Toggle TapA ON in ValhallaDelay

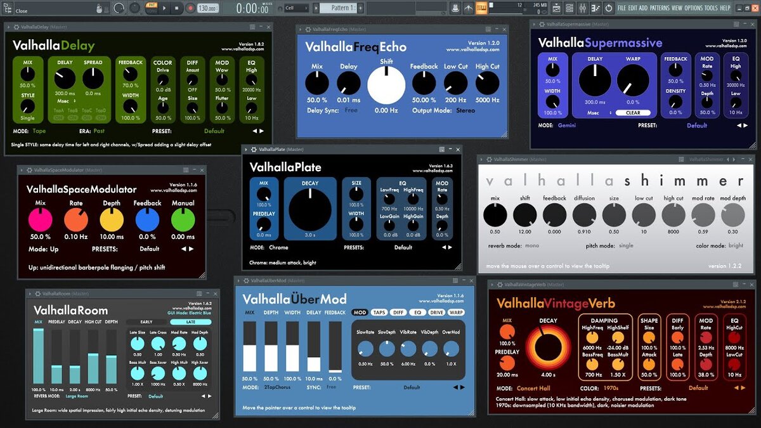coord(58,117)
